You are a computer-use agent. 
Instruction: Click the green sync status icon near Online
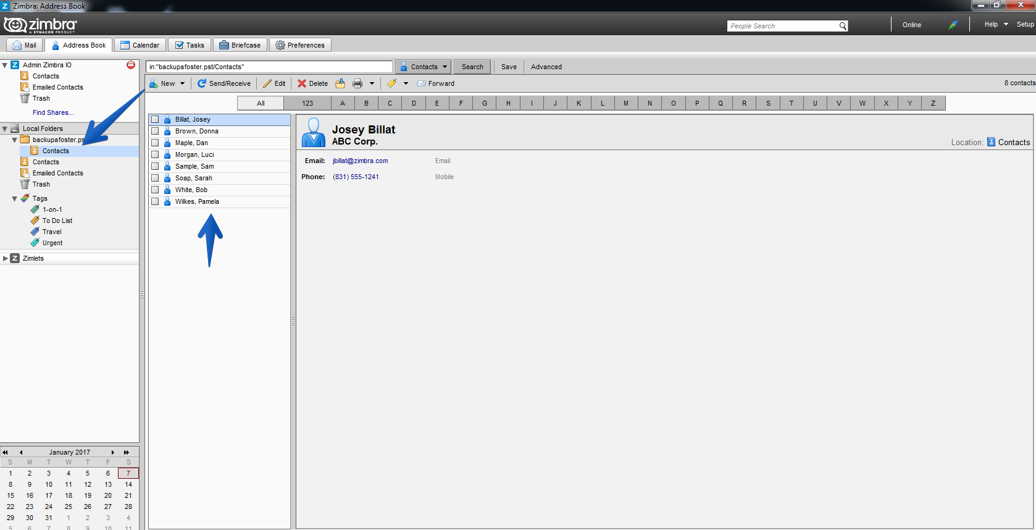pos(953,25)
